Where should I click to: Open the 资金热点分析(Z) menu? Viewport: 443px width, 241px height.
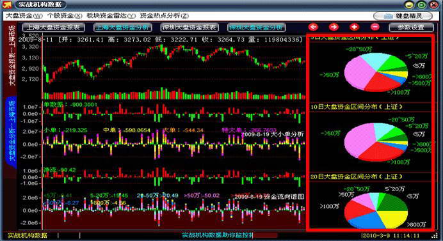[x=164, y=16]
